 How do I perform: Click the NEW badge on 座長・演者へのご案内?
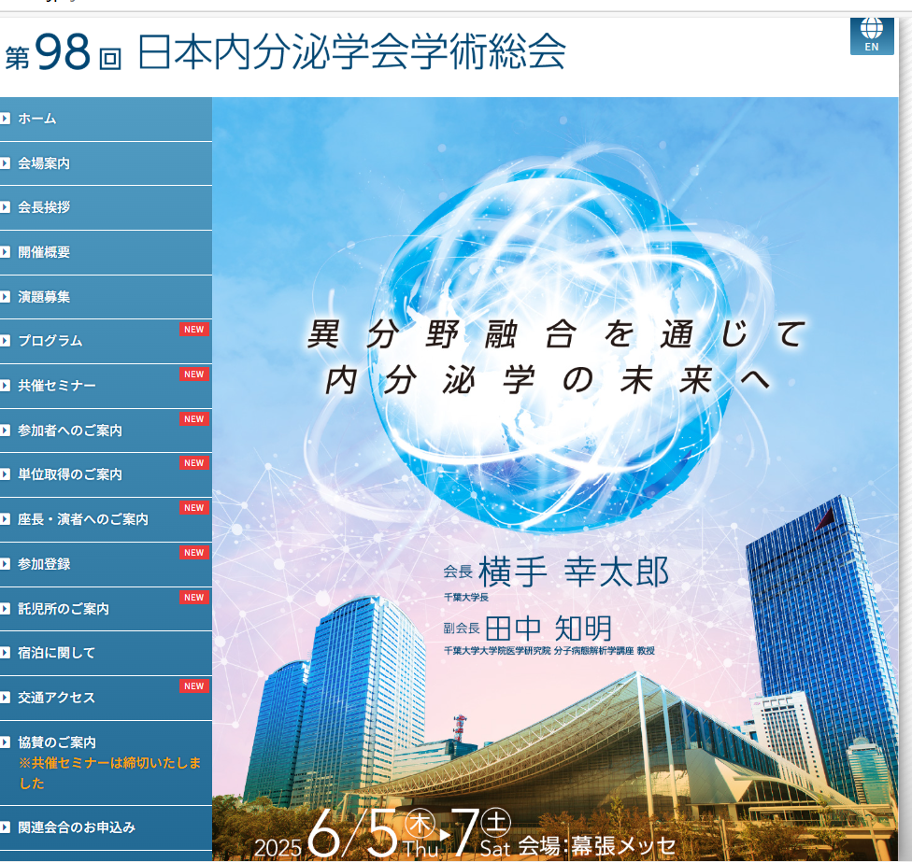194,508
